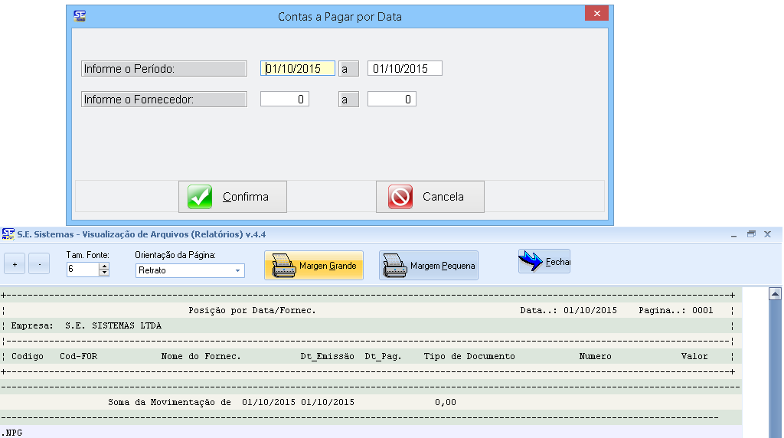
Task: Click the period start date field
Action: coord(297,69)
